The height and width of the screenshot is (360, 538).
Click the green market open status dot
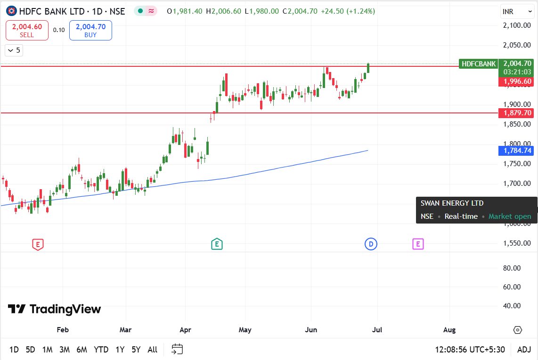coord(140,11)
